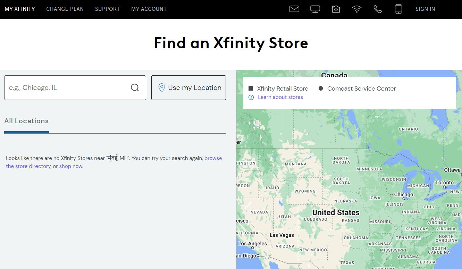Image resolution: width=462 pixels, height=269 pixels.
Task: Click the shop now link
Action: tap(70, 166)
